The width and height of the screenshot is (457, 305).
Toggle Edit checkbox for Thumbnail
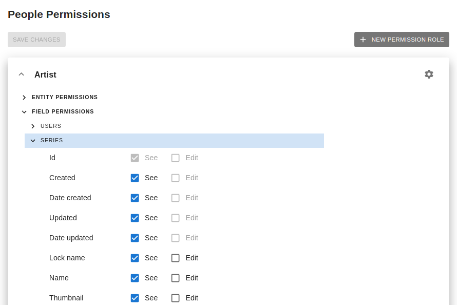176,298
